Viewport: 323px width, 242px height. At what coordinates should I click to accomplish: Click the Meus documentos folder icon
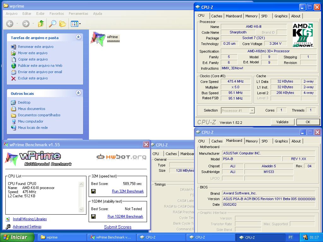tap(13, 109)
